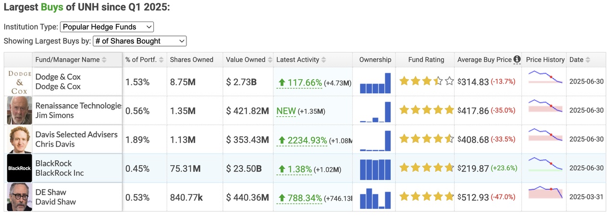The height and width of the screenshot is (219, 615).
Task: Click the Renaissance Technologies five-star rating
Action: pos(427,110)
